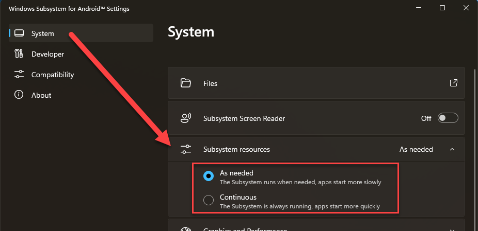Switch to the Compatibility page
Screen dimensions: 478x231
[x=52, y=75]
